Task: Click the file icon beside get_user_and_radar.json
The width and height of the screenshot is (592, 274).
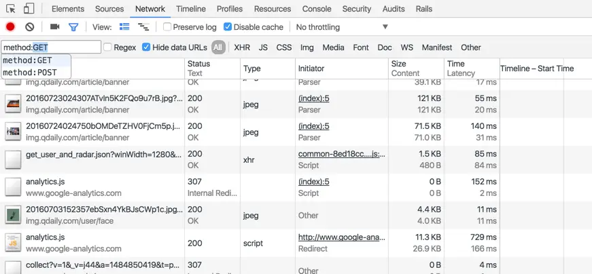Action: [13, 160]
